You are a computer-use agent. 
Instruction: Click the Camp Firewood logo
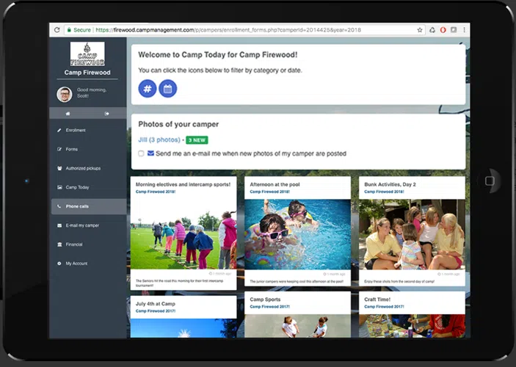click(87, 54)
